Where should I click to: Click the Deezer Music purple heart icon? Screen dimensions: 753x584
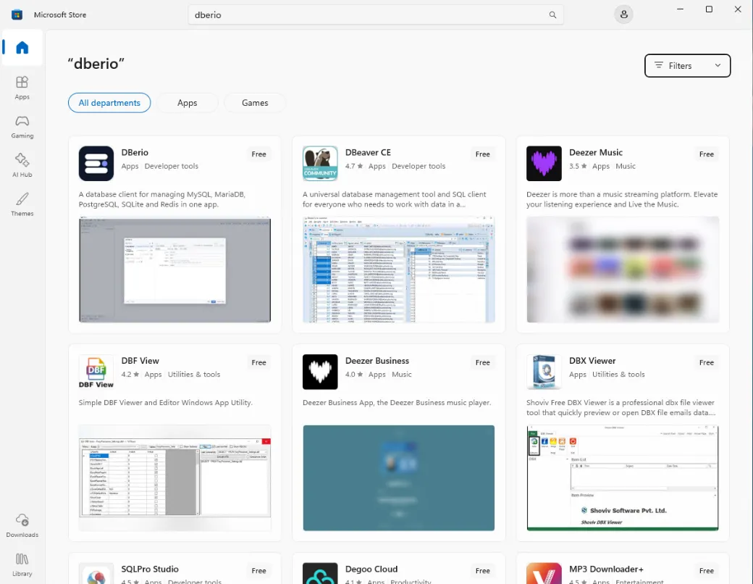(544, 164)
